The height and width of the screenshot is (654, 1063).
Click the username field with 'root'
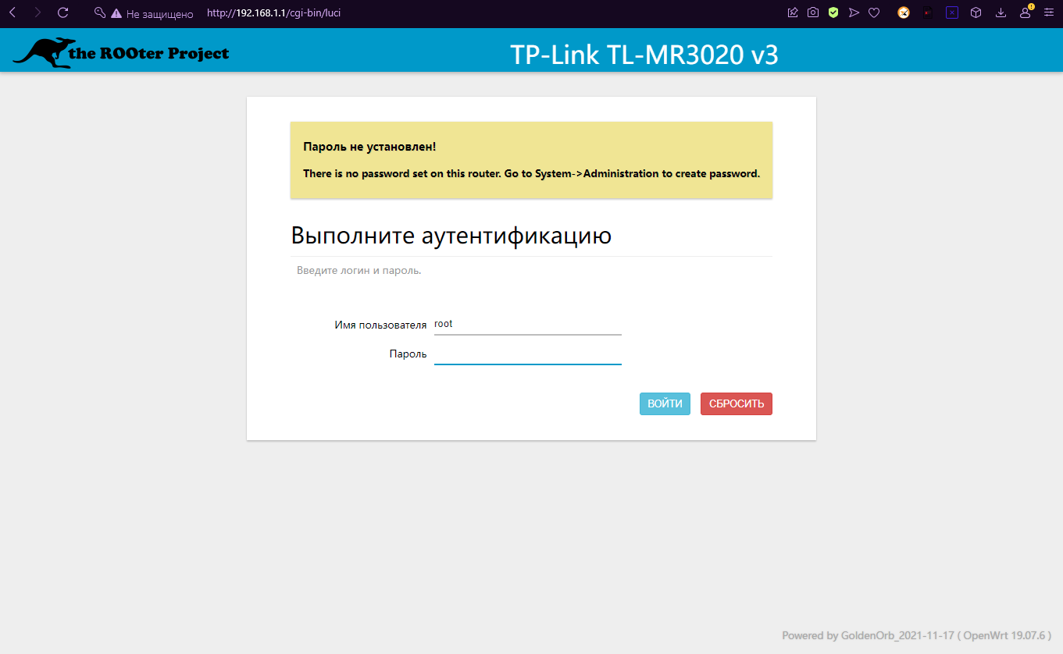(528, 324)
